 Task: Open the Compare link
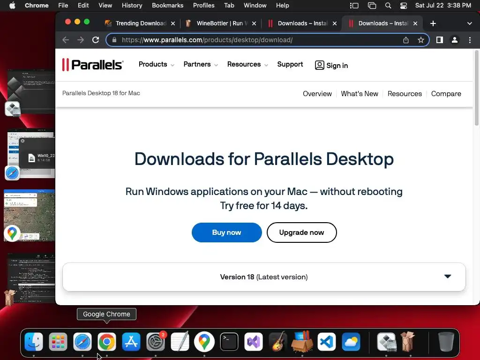coord(446,94)
